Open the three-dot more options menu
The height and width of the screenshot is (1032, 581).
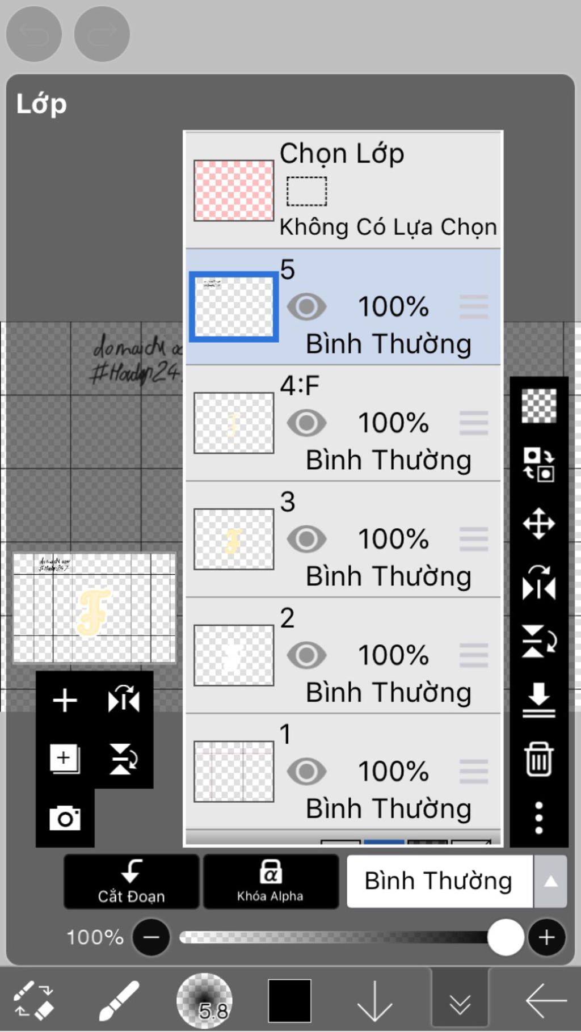(x=538, y=818)
